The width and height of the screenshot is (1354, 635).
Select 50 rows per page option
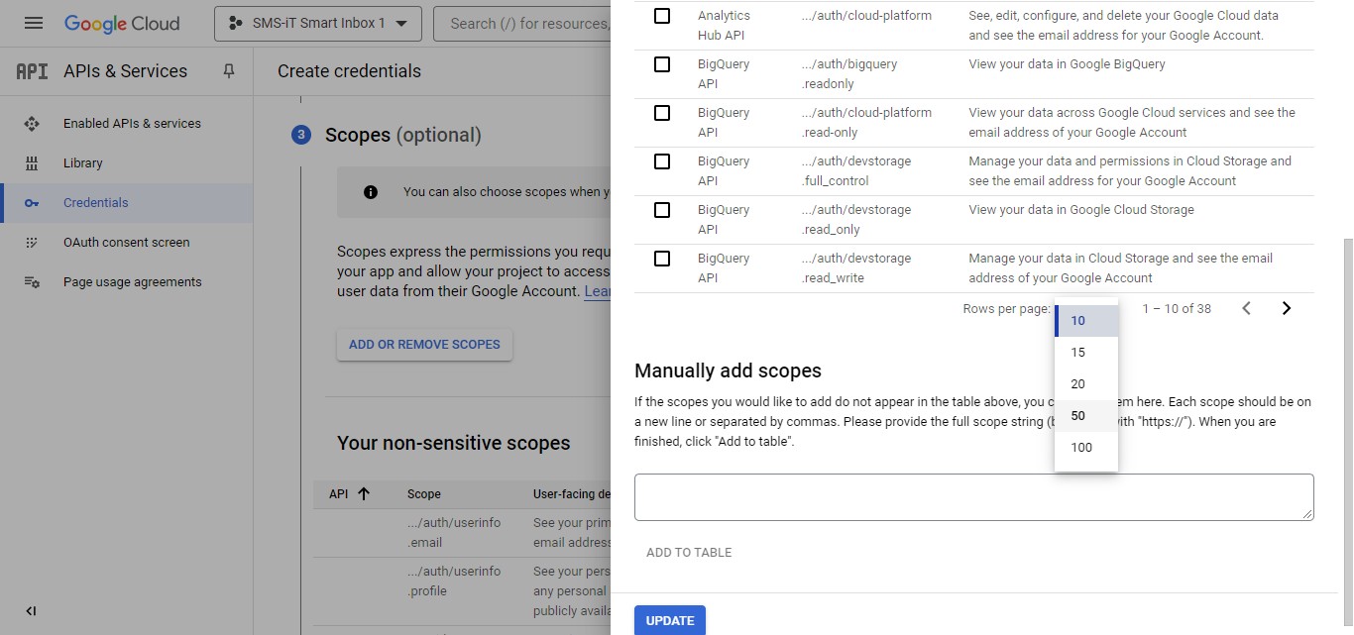[1078, 416]
